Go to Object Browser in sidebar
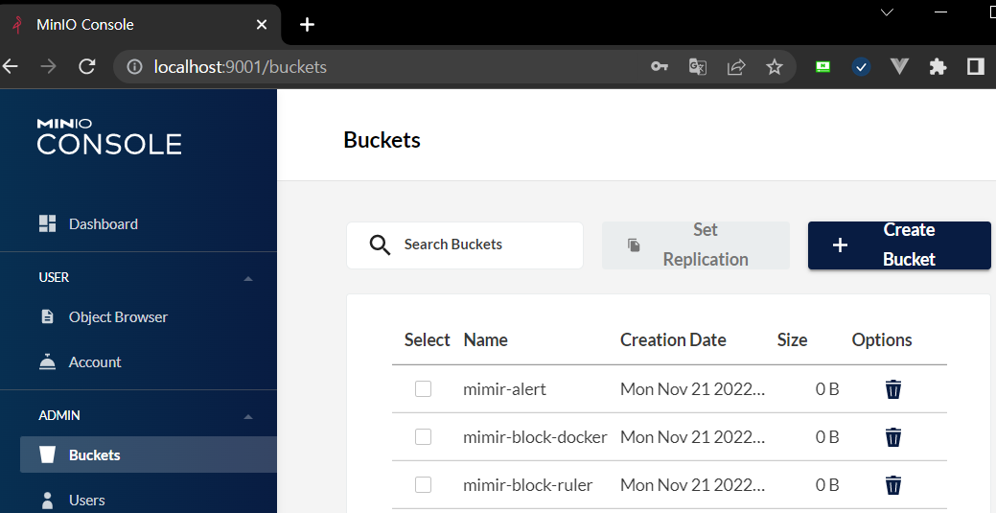This screenshot has height=513, width=996. coord(118,316)
